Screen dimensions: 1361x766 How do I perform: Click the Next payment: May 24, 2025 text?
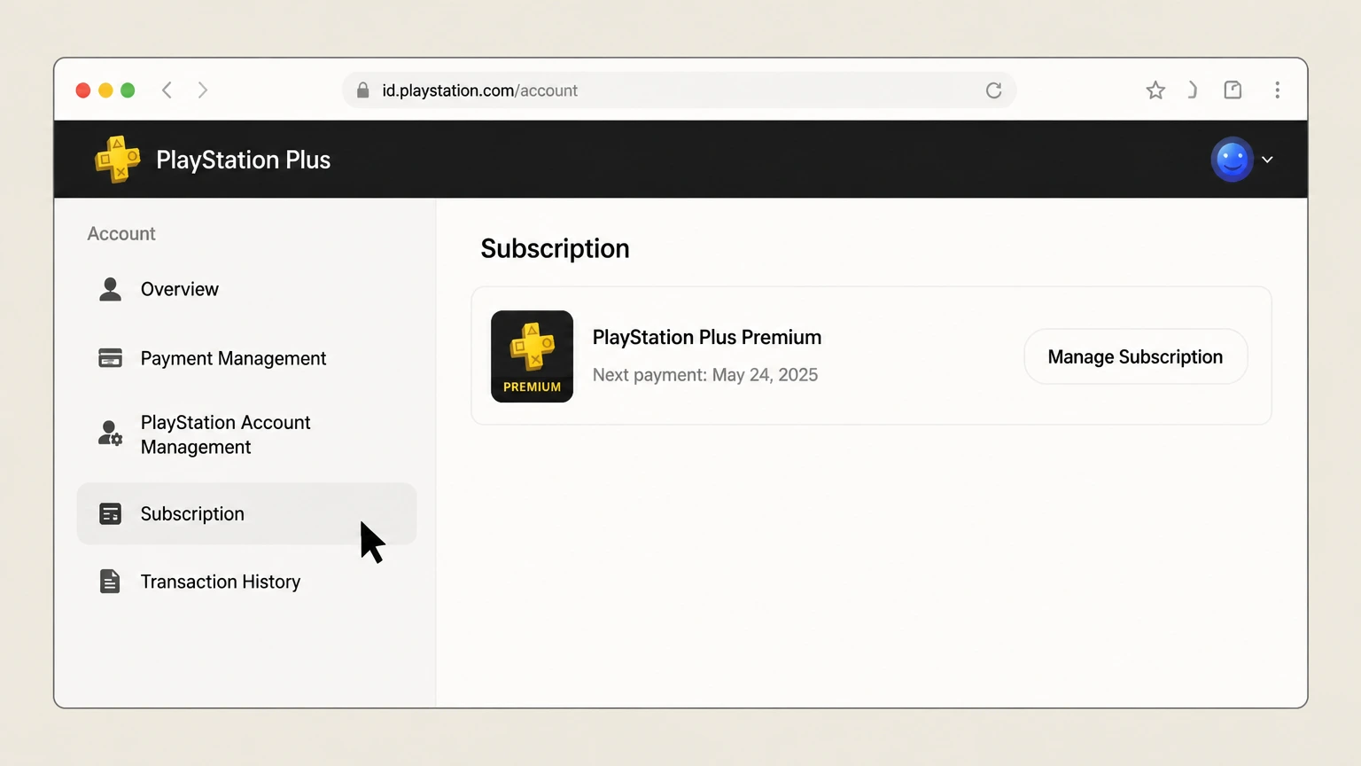705,375
